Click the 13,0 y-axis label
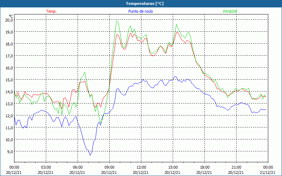 click(x=9, y=104)
